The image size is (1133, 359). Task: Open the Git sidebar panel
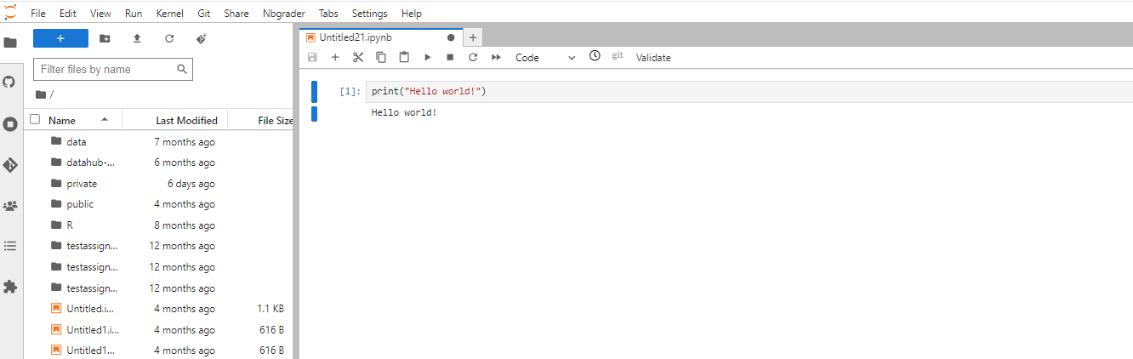pyautogui.click(x=10, y=164)
